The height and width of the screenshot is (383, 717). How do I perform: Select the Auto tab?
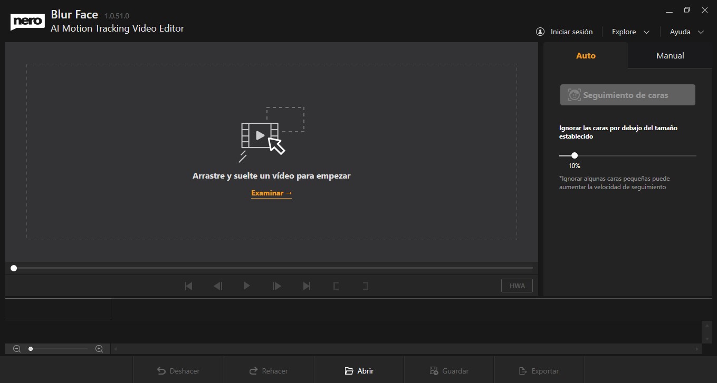(x=586, y=55)
